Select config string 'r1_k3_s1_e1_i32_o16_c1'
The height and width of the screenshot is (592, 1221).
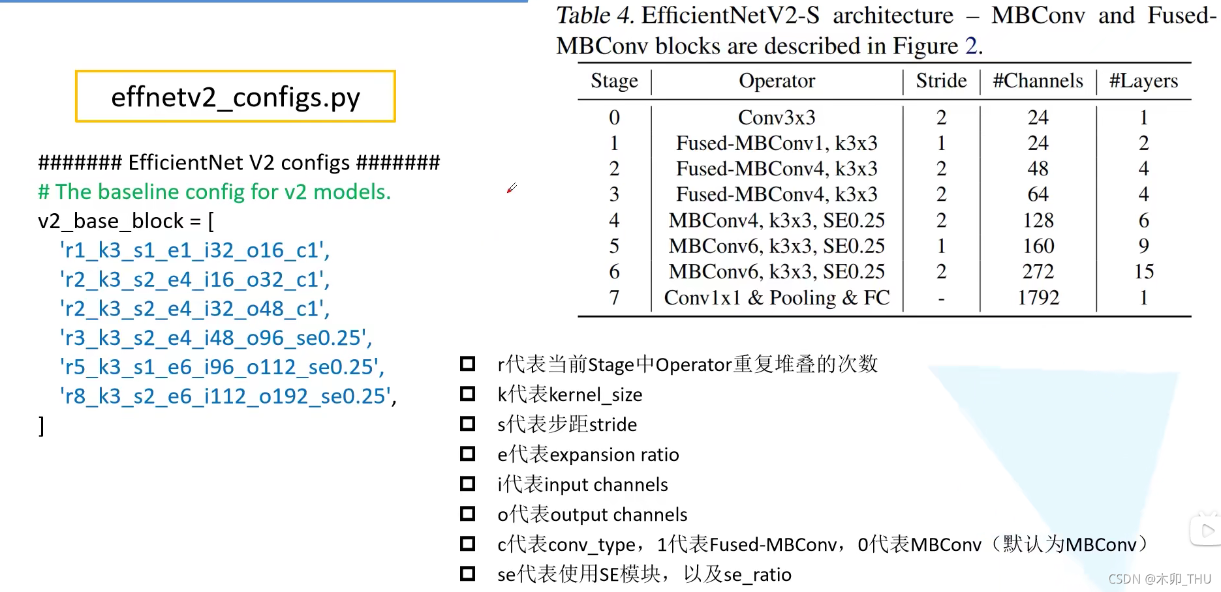(194, 250)
